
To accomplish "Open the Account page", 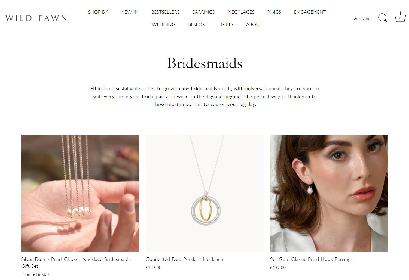I will [x=362, y=18].
